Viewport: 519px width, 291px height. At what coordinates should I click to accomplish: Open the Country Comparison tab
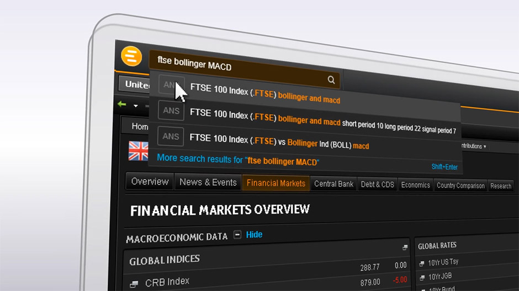tap(460, 186)
